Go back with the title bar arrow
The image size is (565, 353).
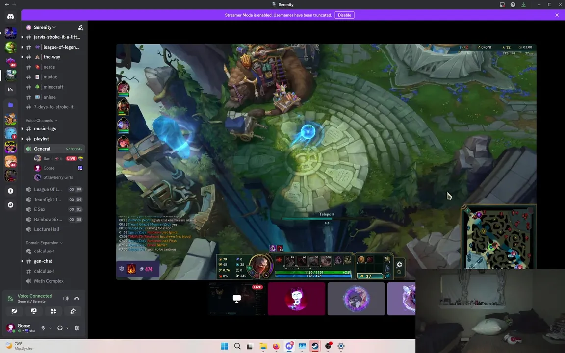tap(7, 5)
